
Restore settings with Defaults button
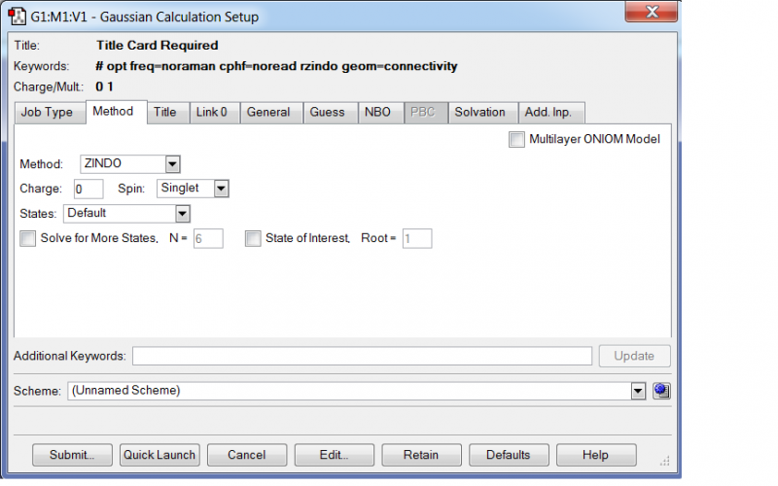pyautogui.click(x=509, y=455)
